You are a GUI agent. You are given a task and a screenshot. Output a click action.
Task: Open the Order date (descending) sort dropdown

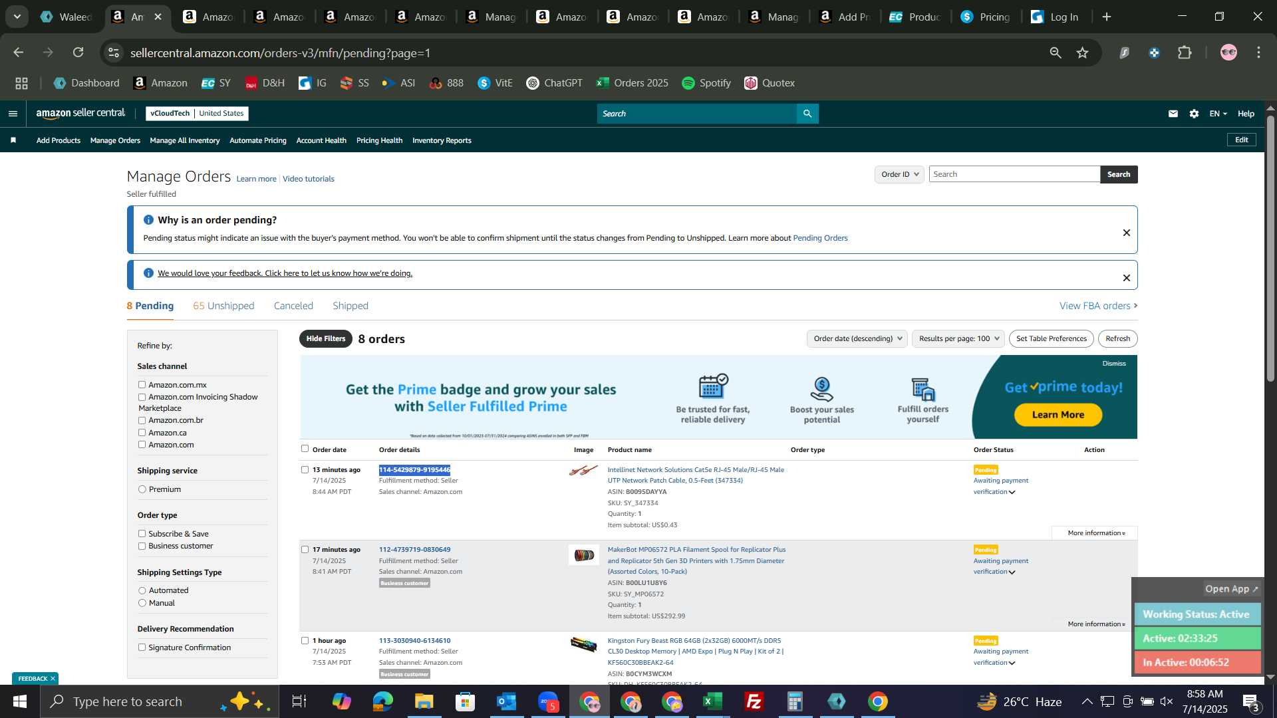[x=857, y=338]
